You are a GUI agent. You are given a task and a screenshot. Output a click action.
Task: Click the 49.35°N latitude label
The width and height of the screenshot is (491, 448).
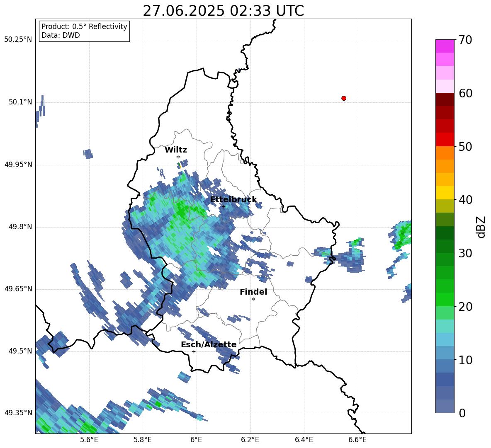coord(18,413)
